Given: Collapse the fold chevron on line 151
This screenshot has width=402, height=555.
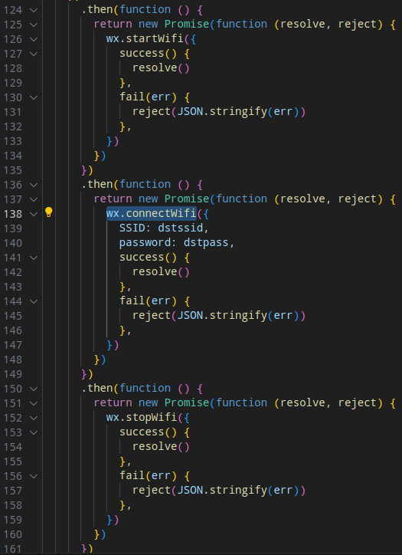Looking at the screenshot, I should pos(34,403).
